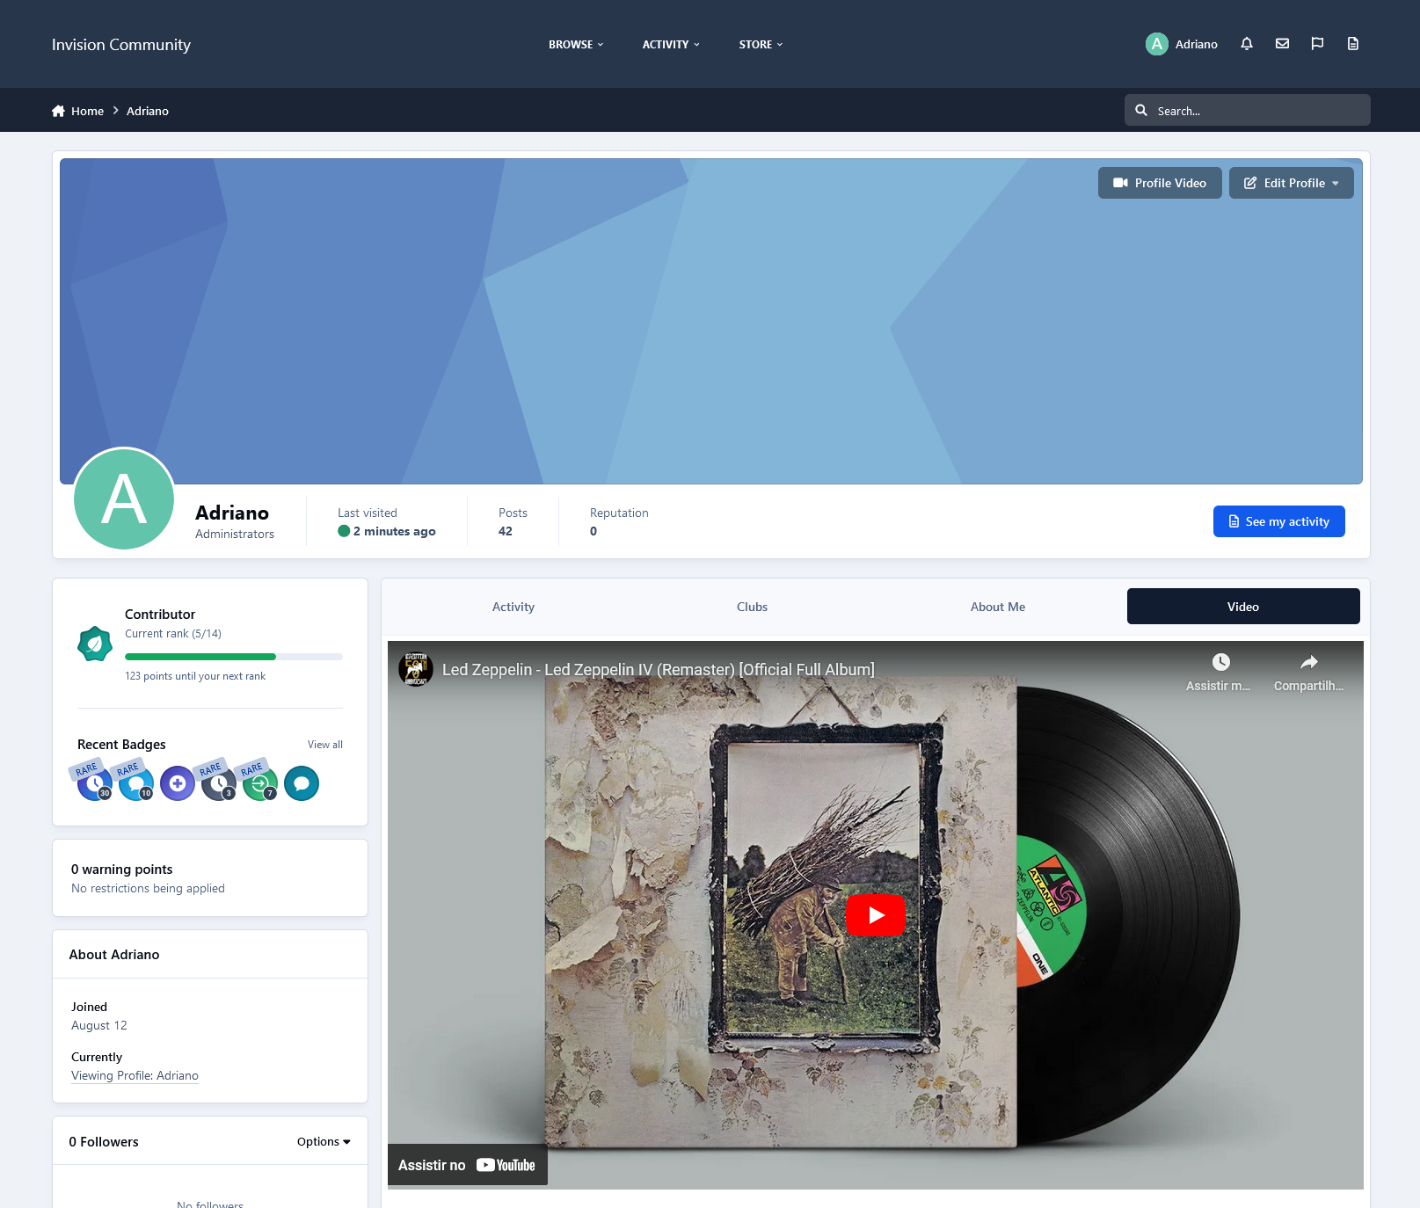The height and width of the screenshot is (1208, 1420).
Task: Click the video title Led Zeppelin IV
Action: click(659, 669)
